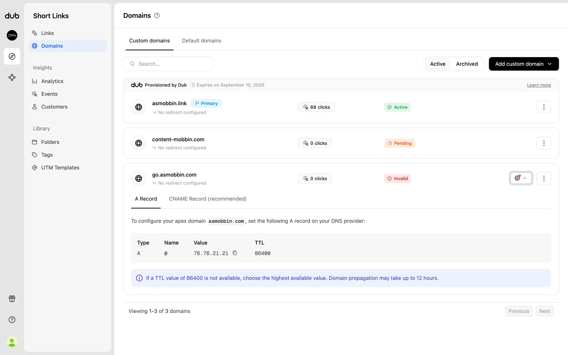Click the Dub logo in sidebar
Image resolution: width=568 pixels, height=355 pixels.
pos(12,16)
